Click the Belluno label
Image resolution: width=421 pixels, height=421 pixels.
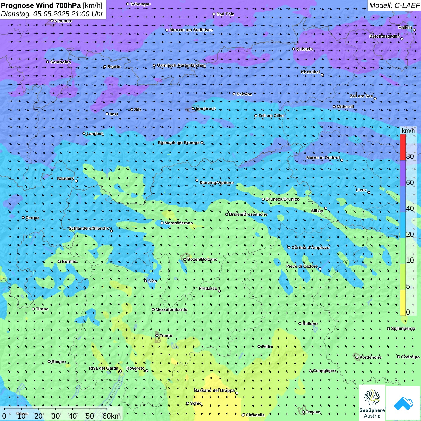pyautogui.click(x=310, y=324)
